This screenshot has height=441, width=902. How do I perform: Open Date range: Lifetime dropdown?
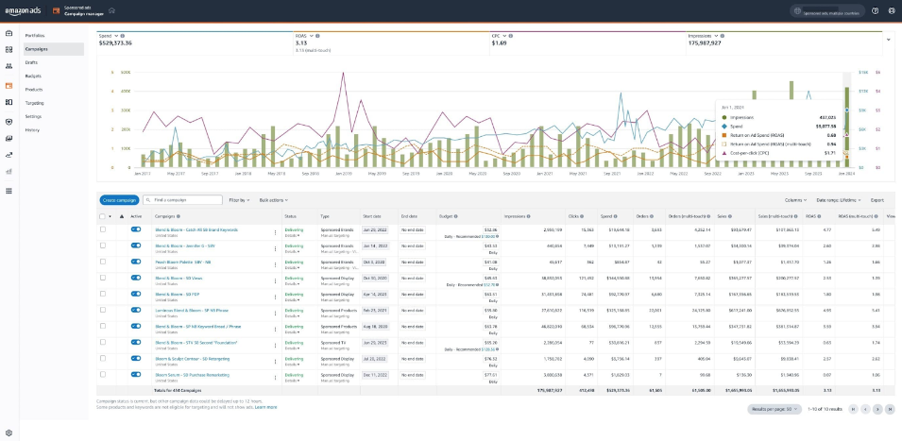tap(839, 200)
